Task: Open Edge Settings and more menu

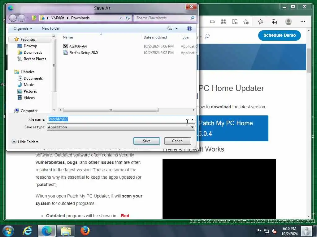Action: click(x=303, y=22)
